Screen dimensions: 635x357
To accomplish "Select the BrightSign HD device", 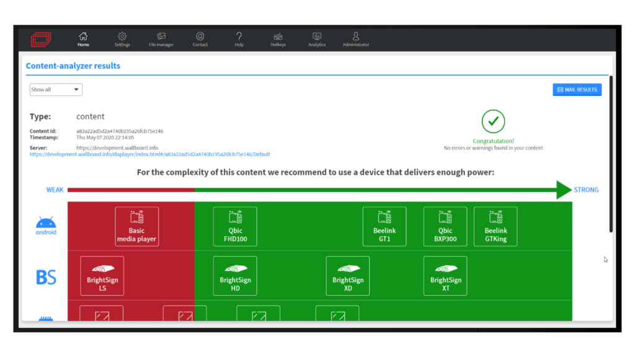I will pos(235,276).
